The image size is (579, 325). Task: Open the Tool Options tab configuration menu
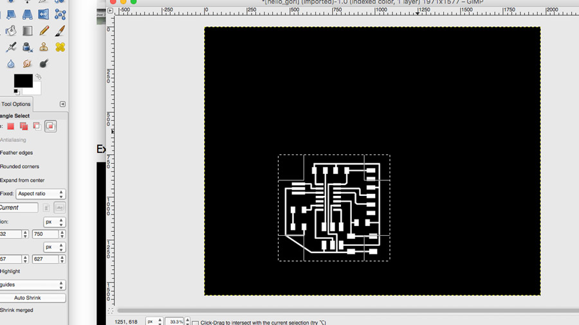(x=62, y=104)
